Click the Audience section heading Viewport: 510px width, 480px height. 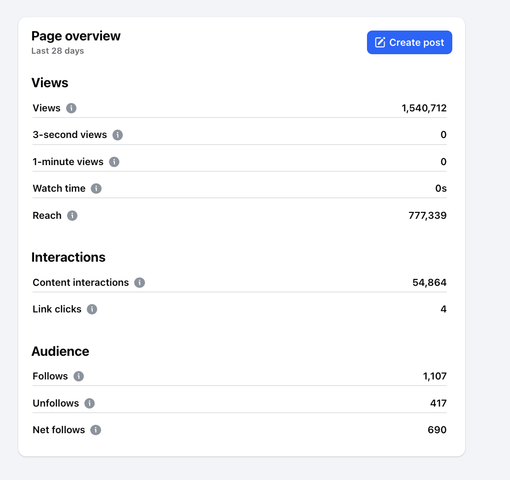point(60,351)
